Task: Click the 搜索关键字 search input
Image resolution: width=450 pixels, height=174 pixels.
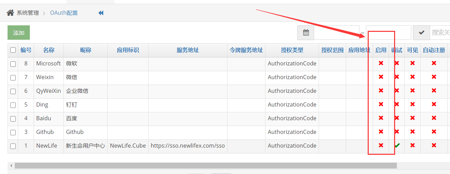Action: coord(440,33)
